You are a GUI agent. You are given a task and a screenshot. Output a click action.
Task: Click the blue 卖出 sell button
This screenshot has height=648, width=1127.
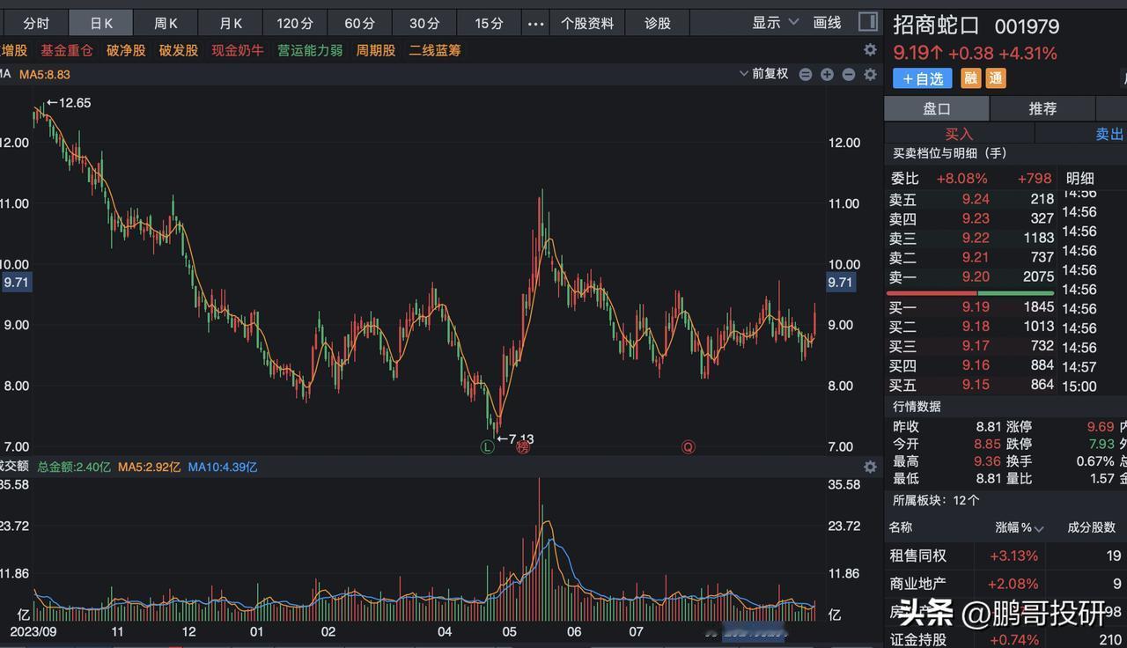point(1109,134)
